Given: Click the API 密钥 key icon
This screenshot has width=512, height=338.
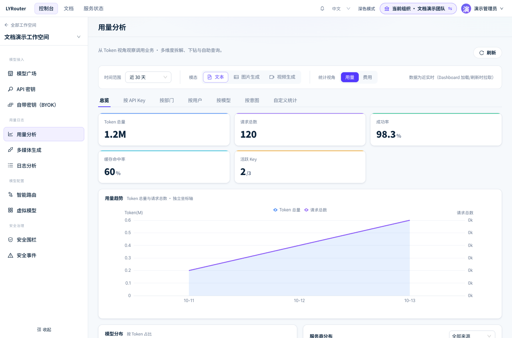Looking at the screenshot, I should [x=10, y=89].
